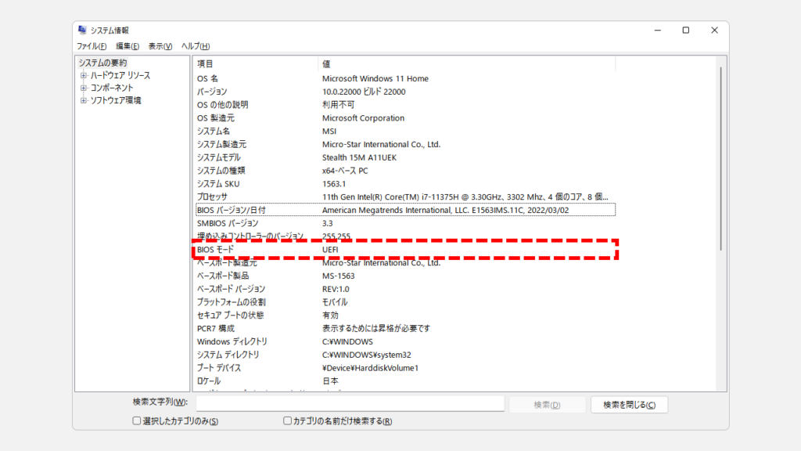Select コンポーネント tree label

coord(111,88)
